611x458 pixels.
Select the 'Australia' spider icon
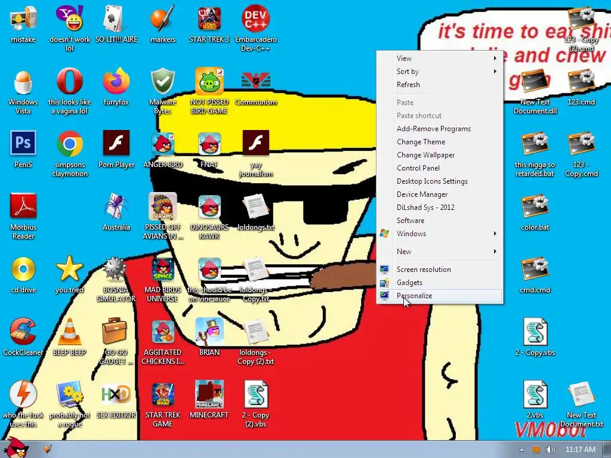pyautogui.click(x=116, y=206)
